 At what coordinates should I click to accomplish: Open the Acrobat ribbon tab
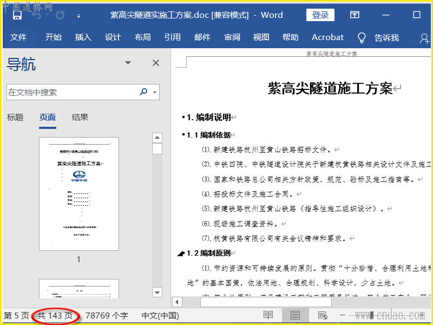327,37
